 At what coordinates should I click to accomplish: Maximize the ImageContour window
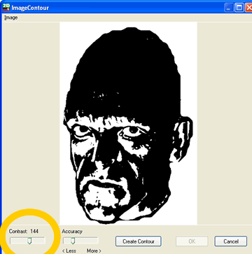click(x=239, y=8)
